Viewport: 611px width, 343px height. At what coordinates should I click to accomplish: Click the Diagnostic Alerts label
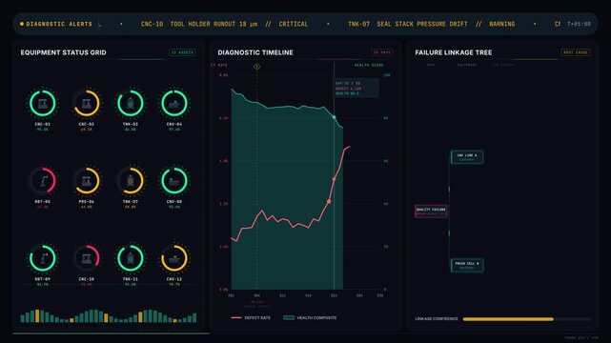pyautogui.click(x=59, y=24)
